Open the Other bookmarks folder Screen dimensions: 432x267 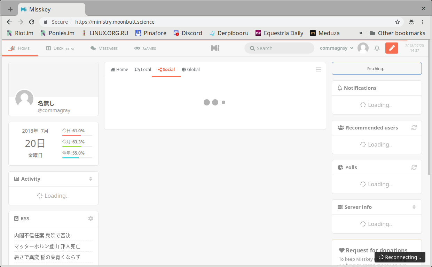(x=398, y=33)
